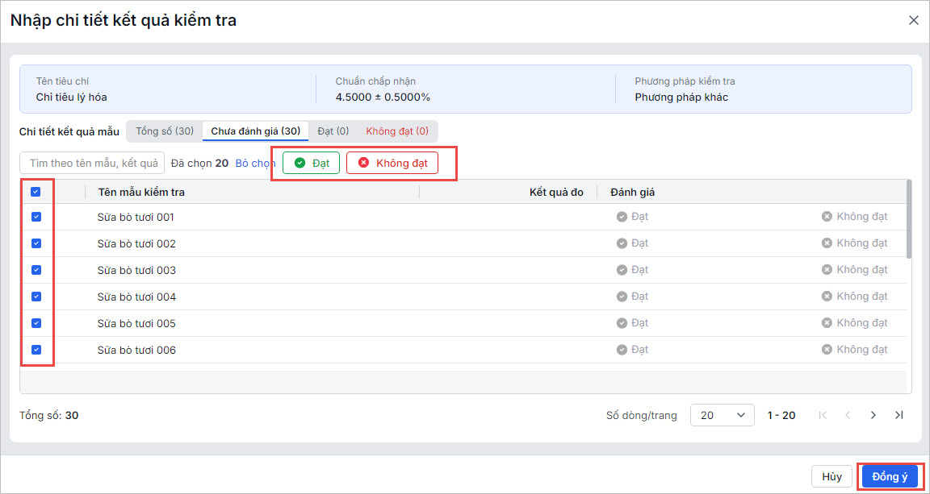The height and width of the screenshot is (494, 930).
Task: Uncheck the Sữa bò tươi 003 checkbox
Action: [x=36, y=270]
